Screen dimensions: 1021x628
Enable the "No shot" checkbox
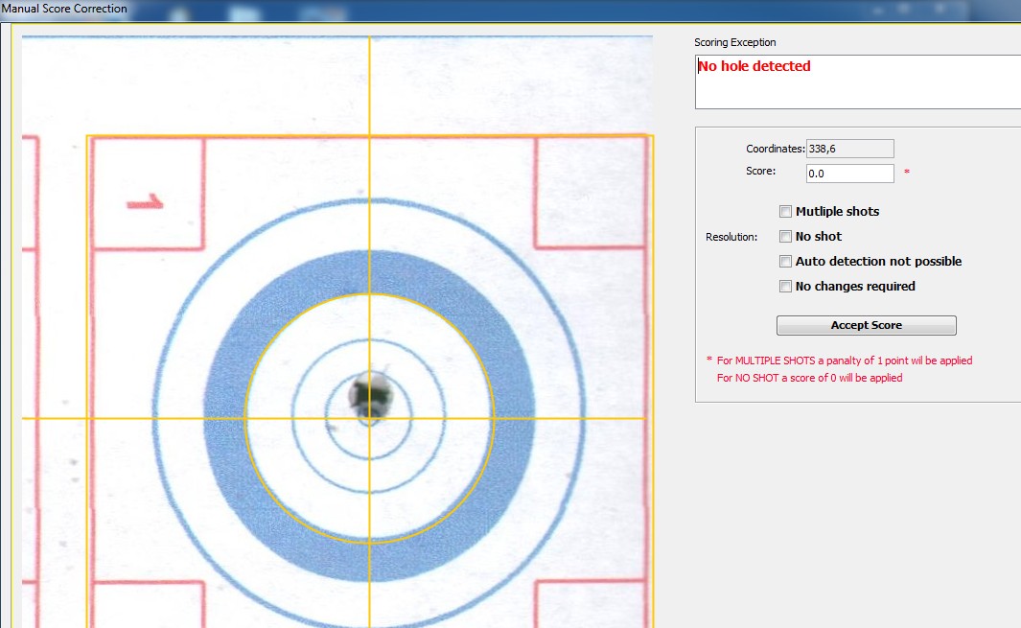click(786, 237)
